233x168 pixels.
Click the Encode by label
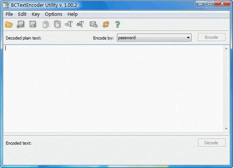point(103,38)
